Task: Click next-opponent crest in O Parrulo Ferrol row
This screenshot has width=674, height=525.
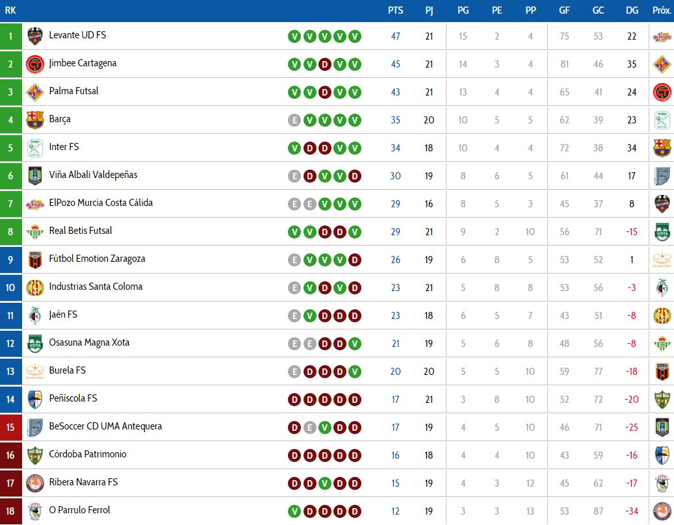Action: 662,511
